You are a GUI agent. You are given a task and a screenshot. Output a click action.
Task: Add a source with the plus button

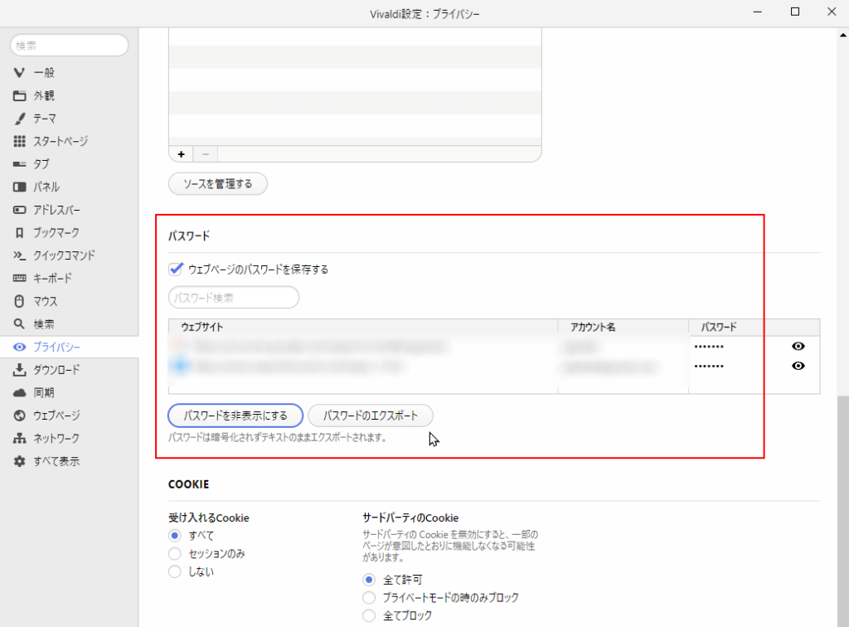[x=182, y=154]
